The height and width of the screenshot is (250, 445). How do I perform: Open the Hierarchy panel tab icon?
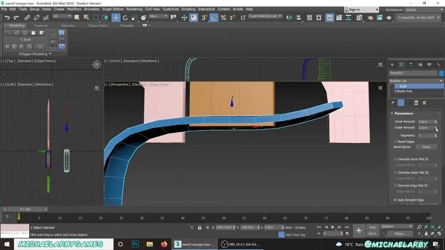[x=411, y=65]
